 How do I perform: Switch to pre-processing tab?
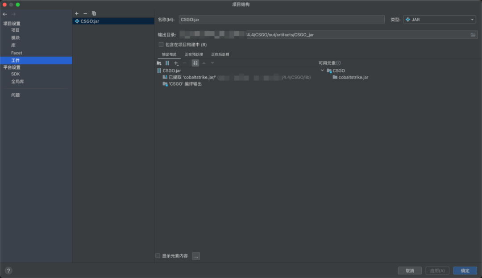(194, 54)
